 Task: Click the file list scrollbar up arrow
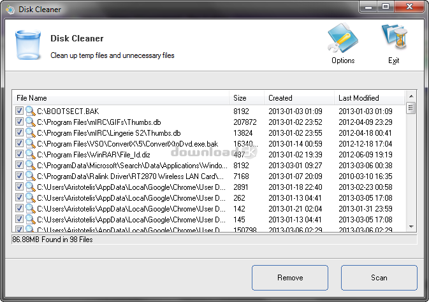[411, 96]
